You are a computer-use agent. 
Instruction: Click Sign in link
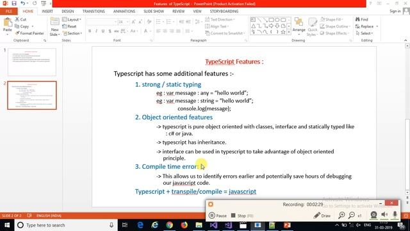click(395, 11)
